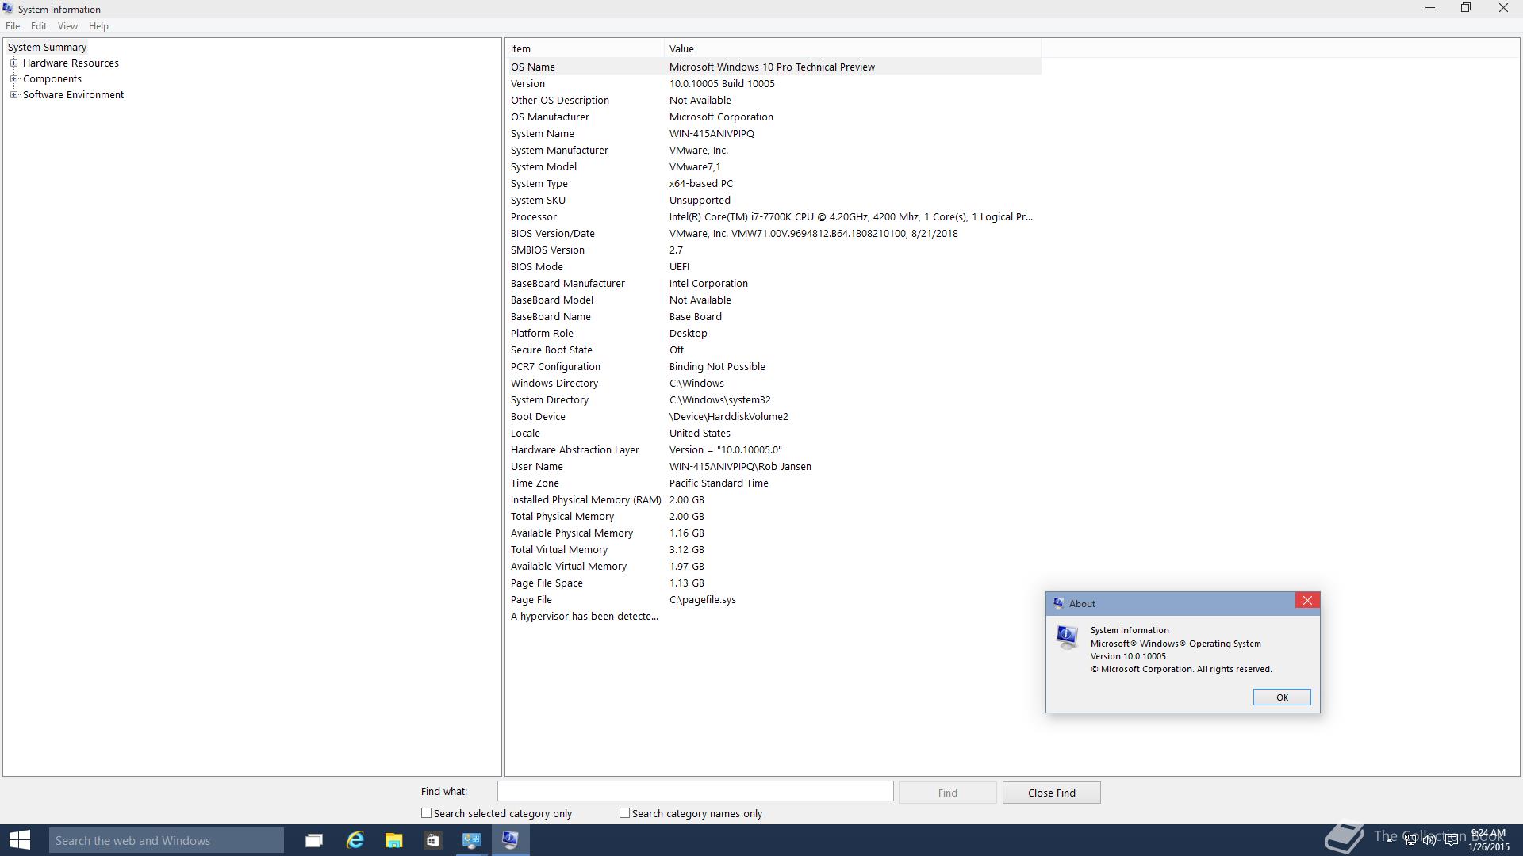
Task: Open File Explorer from the taskbar
Action: (x=393, y=840)
